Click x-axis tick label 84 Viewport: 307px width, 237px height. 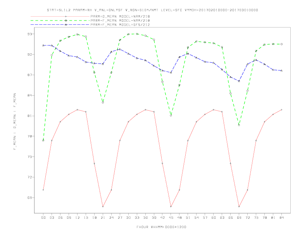[282, 218]
